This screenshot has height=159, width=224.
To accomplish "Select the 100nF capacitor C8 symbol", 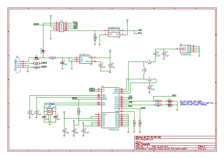I will [83, 131].
